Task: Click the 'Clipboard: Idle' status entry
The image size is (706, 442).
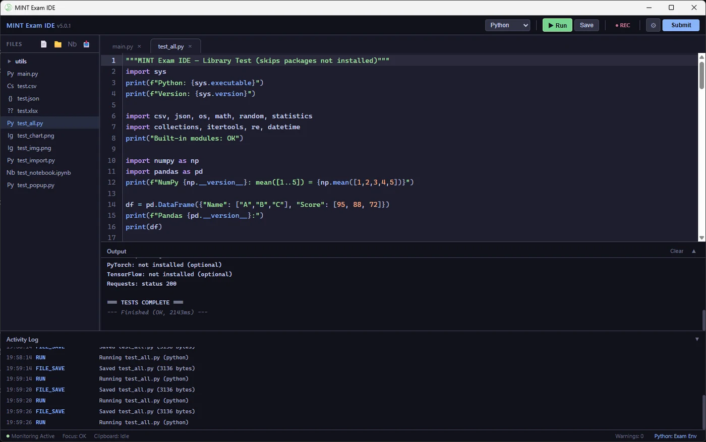Action: pyautogui.click(x=111, y=436)
